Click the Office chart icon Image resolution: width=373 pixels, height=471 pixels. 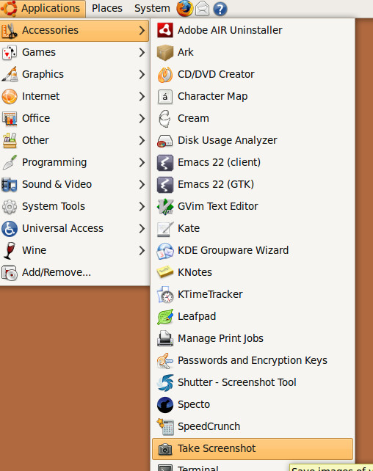pyautogui.click(x=10, y=119)
